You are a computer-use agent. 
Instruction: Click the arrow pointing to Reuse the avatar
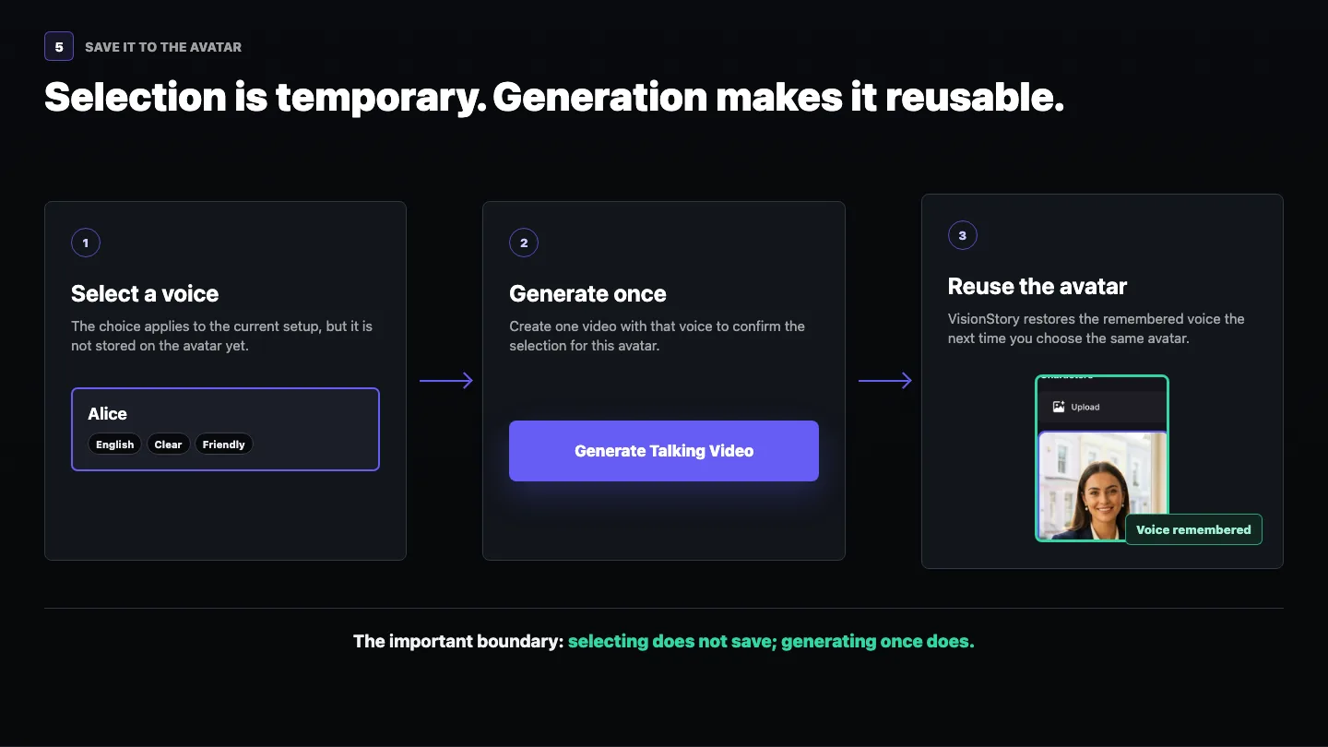(885, 381)
